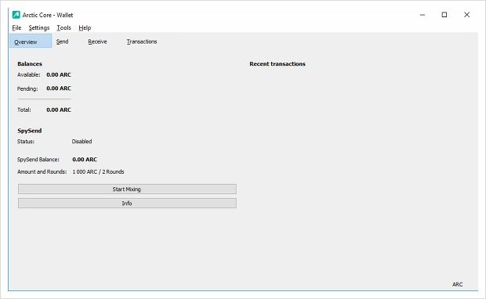Open the Transactions tab
This screenshot has width=486, height=299.
coord(142,41)
